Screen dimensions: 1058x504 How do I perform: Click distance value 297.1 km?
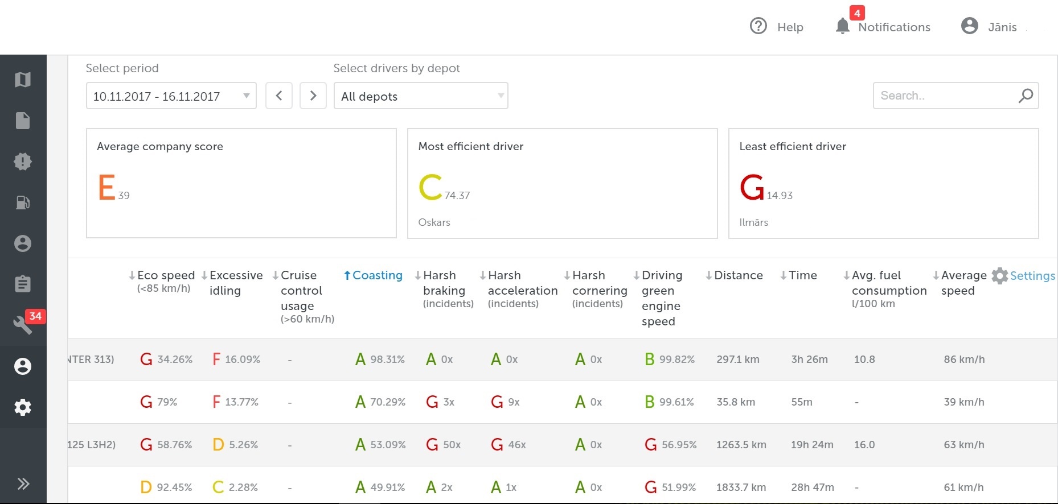[738, 360]
